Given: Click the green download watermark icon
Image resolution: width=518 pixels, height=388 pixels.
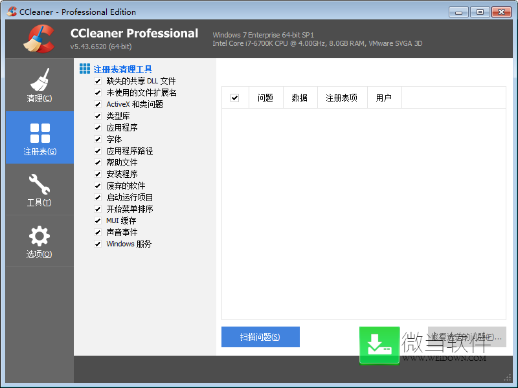Looking at the screenshot, I should [x=379, y=345].
